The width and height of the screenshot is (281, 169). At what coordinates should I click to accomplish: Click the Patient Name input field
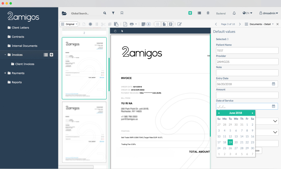tap(247, 51)
